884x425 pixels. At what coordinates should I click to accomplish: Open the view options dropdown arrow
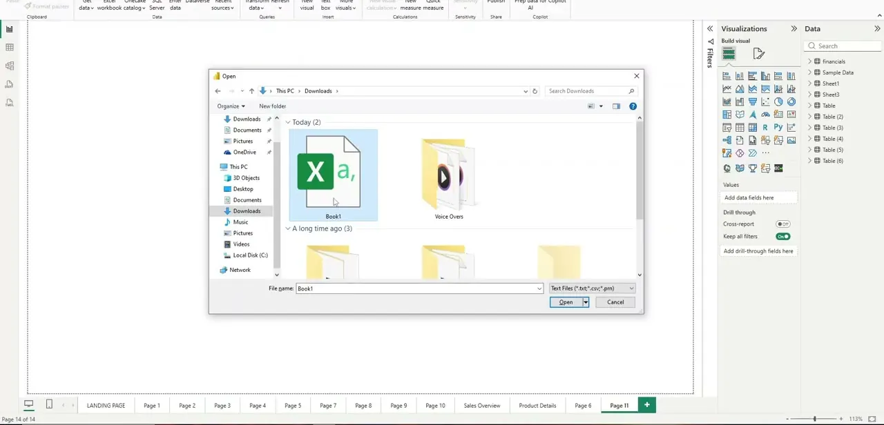(x=601, y=106)
